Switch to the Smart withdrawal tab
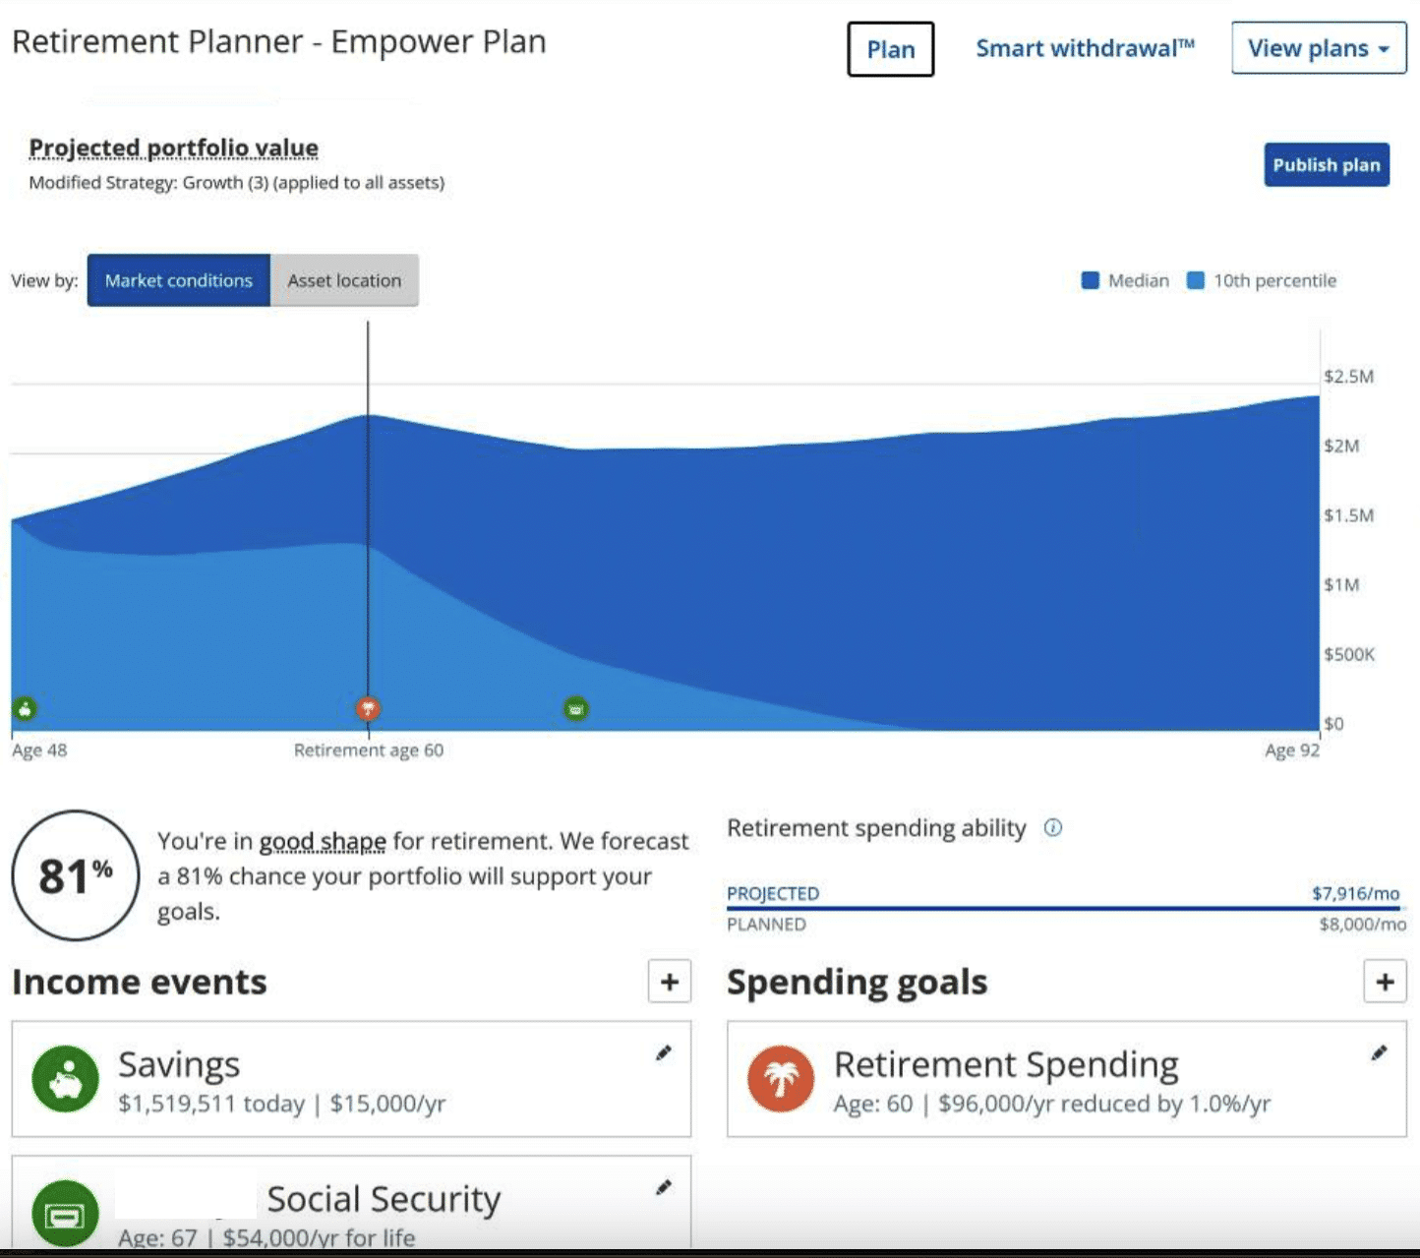 click(1084, 48)
